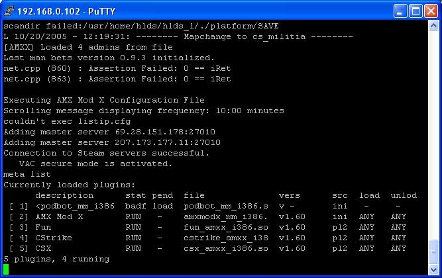Click "couldn't exec listip.cfg" line
Viewport: 442px width, 278px height.
[x=67, y=121]
